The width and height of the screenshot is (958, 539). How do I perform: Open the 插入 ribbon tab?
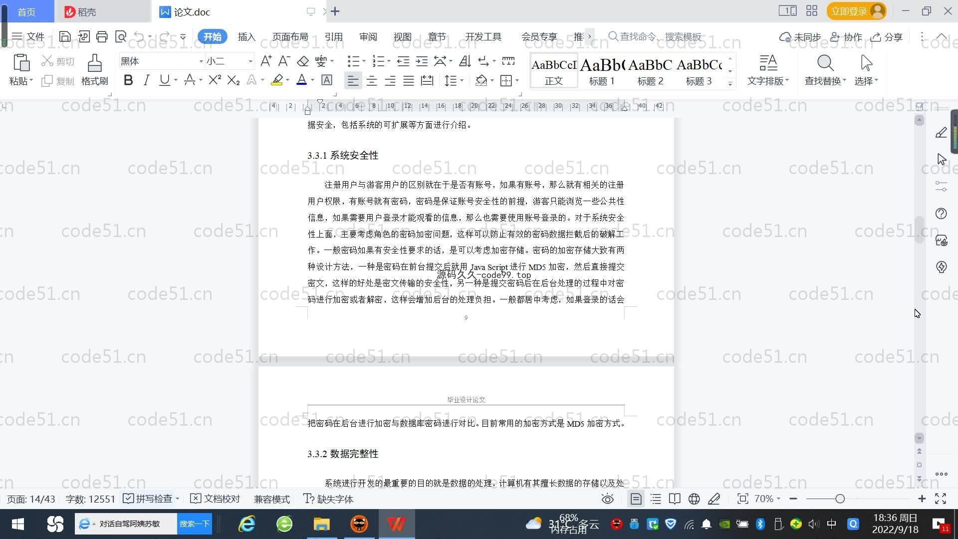[x=246, y=36]
